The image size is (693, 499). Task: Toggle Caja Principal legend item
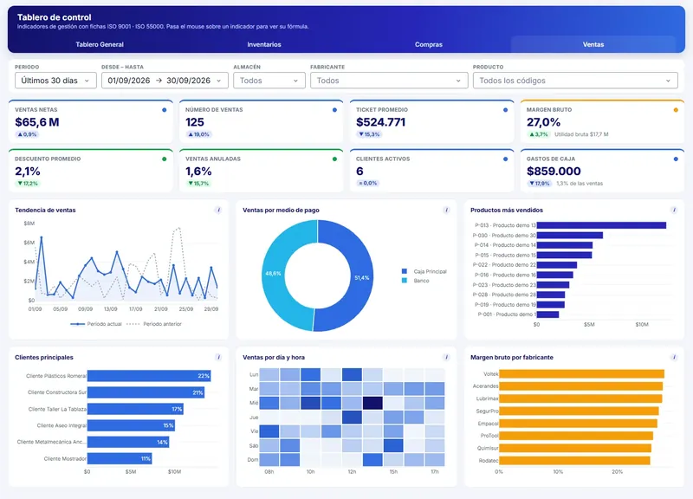424,271
